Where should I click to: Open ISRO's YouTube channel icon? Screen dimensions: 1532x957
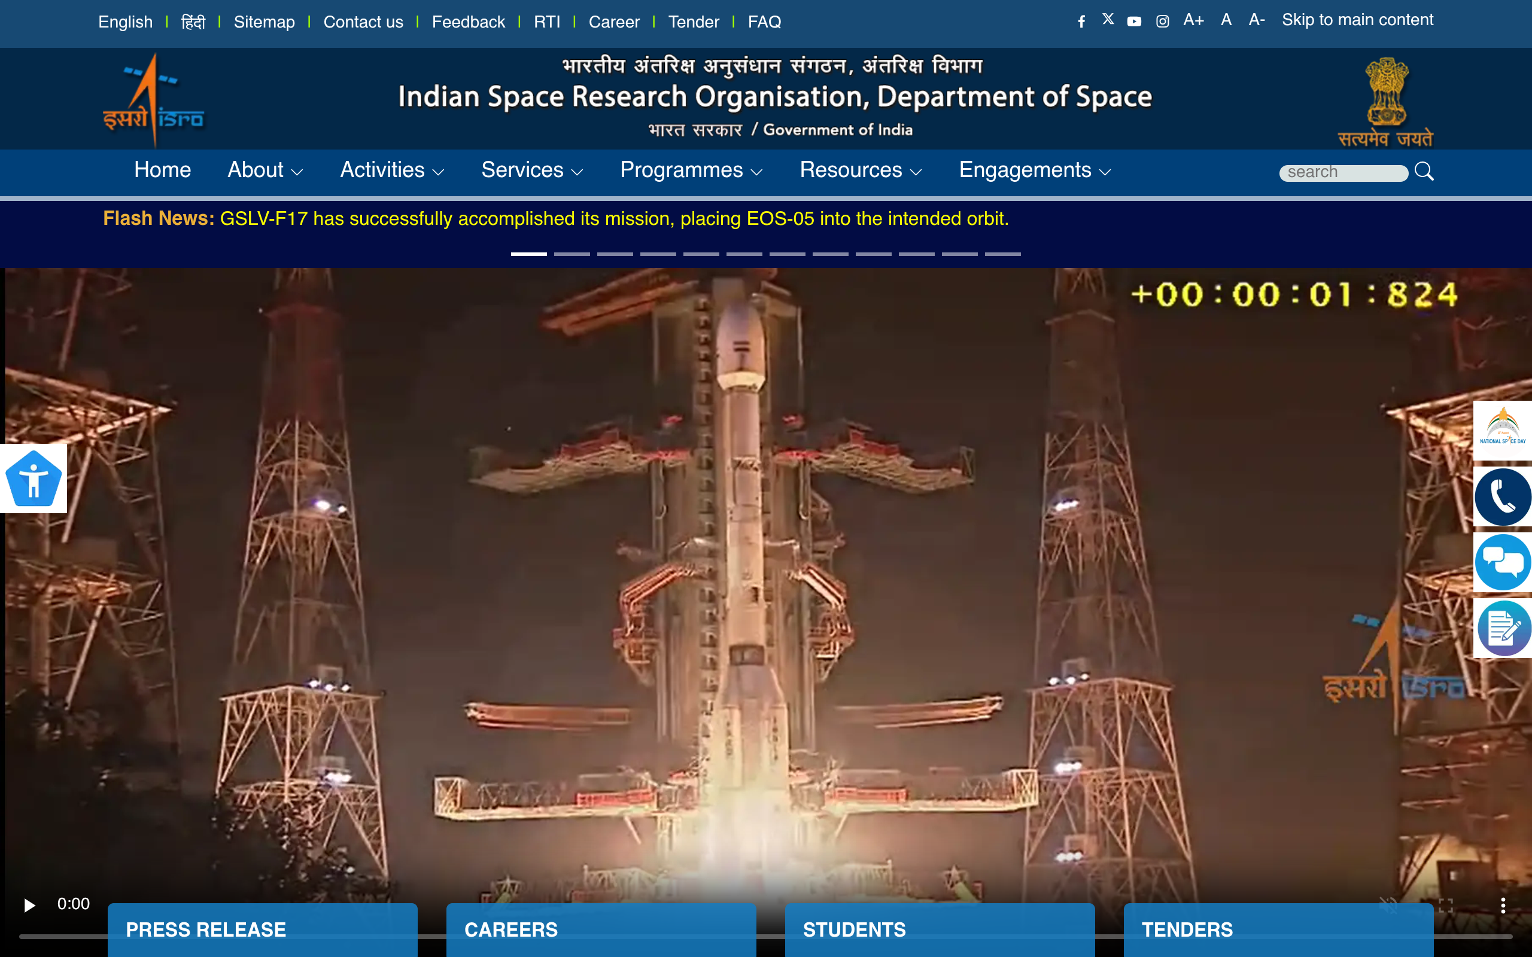pos(1135,22)
